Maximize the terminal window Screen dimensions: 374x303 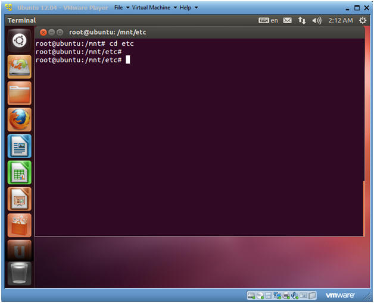[x=60, y=32]
